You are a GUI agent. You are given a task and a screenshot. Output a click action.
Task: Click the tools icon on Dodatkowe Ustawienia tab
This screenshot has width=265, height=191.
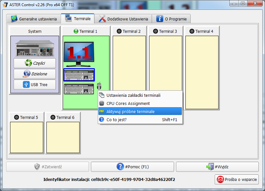click(x=102, y=19)
